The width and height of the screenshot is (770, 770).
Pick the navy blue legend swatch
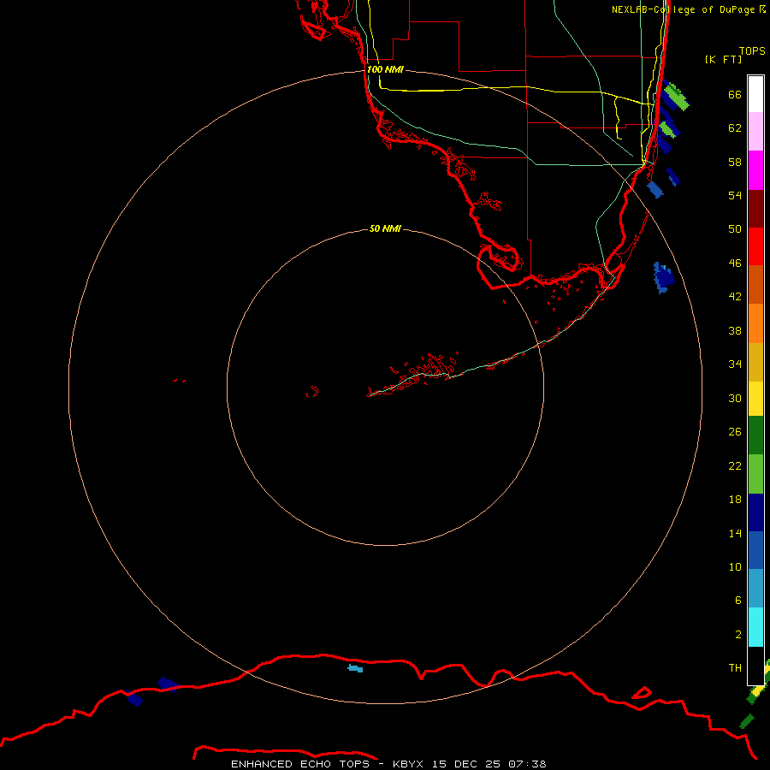pos(755,512)
